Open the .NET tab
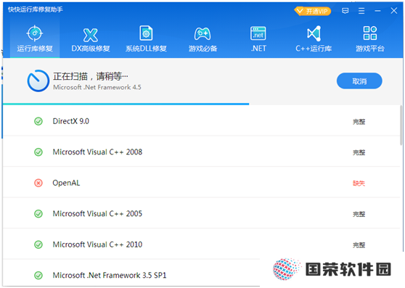Image resolution: width=405 pixels, height=288 pixels. [x=258, y=38]
